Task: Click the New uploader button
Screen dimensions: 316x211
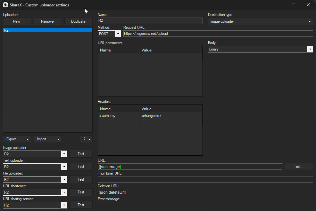Action: (17, 21)
